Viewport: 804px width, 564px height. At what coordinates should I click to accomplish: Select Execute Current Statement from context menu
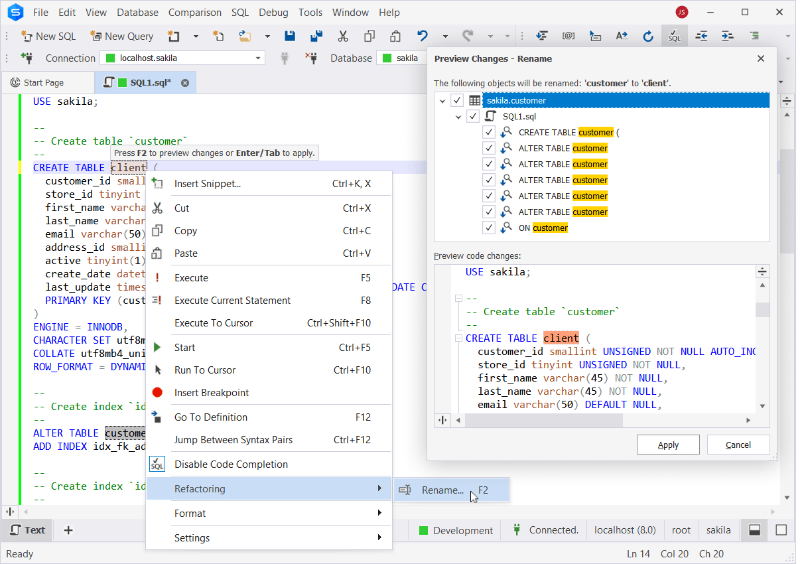pyautogui.click(x=232, y=301)
